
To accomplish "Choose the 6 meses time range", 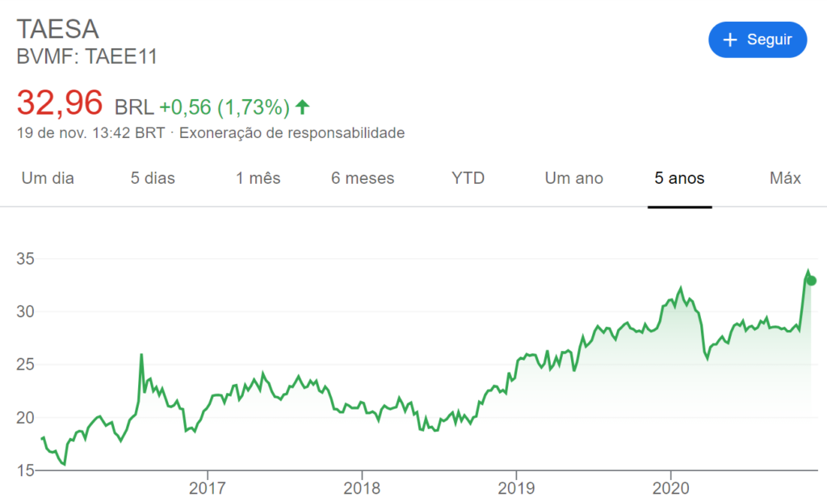I will [x=363, y=178].
